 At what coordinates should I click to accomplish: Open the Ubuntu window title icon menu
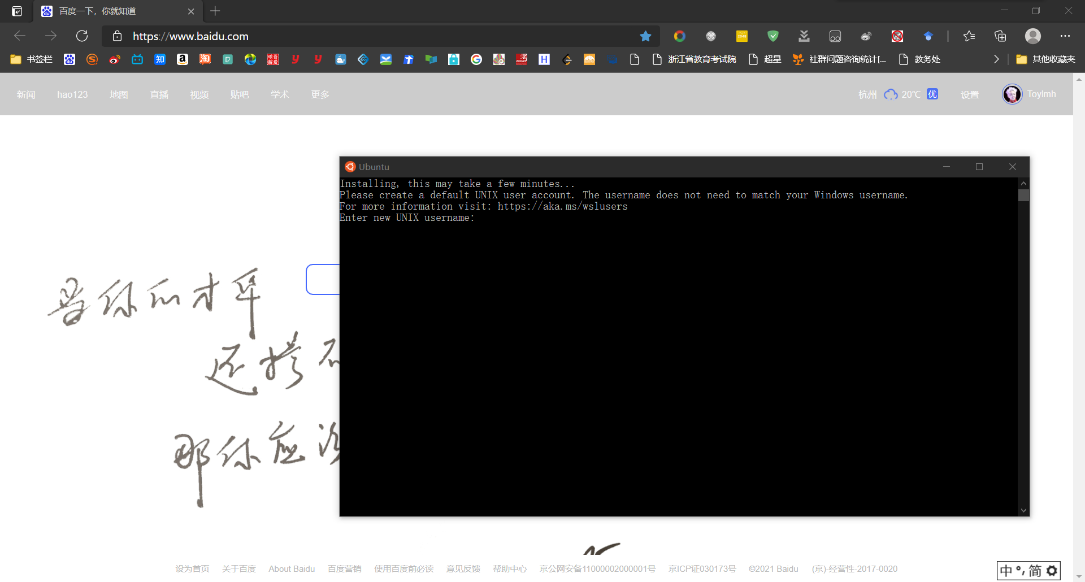(350, 167)
